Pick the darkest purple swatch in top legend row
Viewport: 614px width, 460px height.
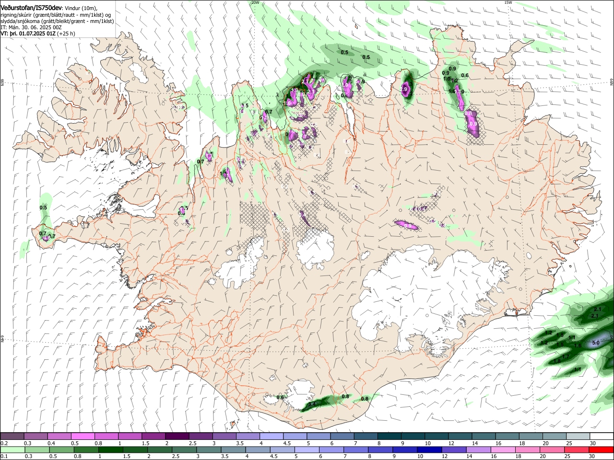click(177, 437)
